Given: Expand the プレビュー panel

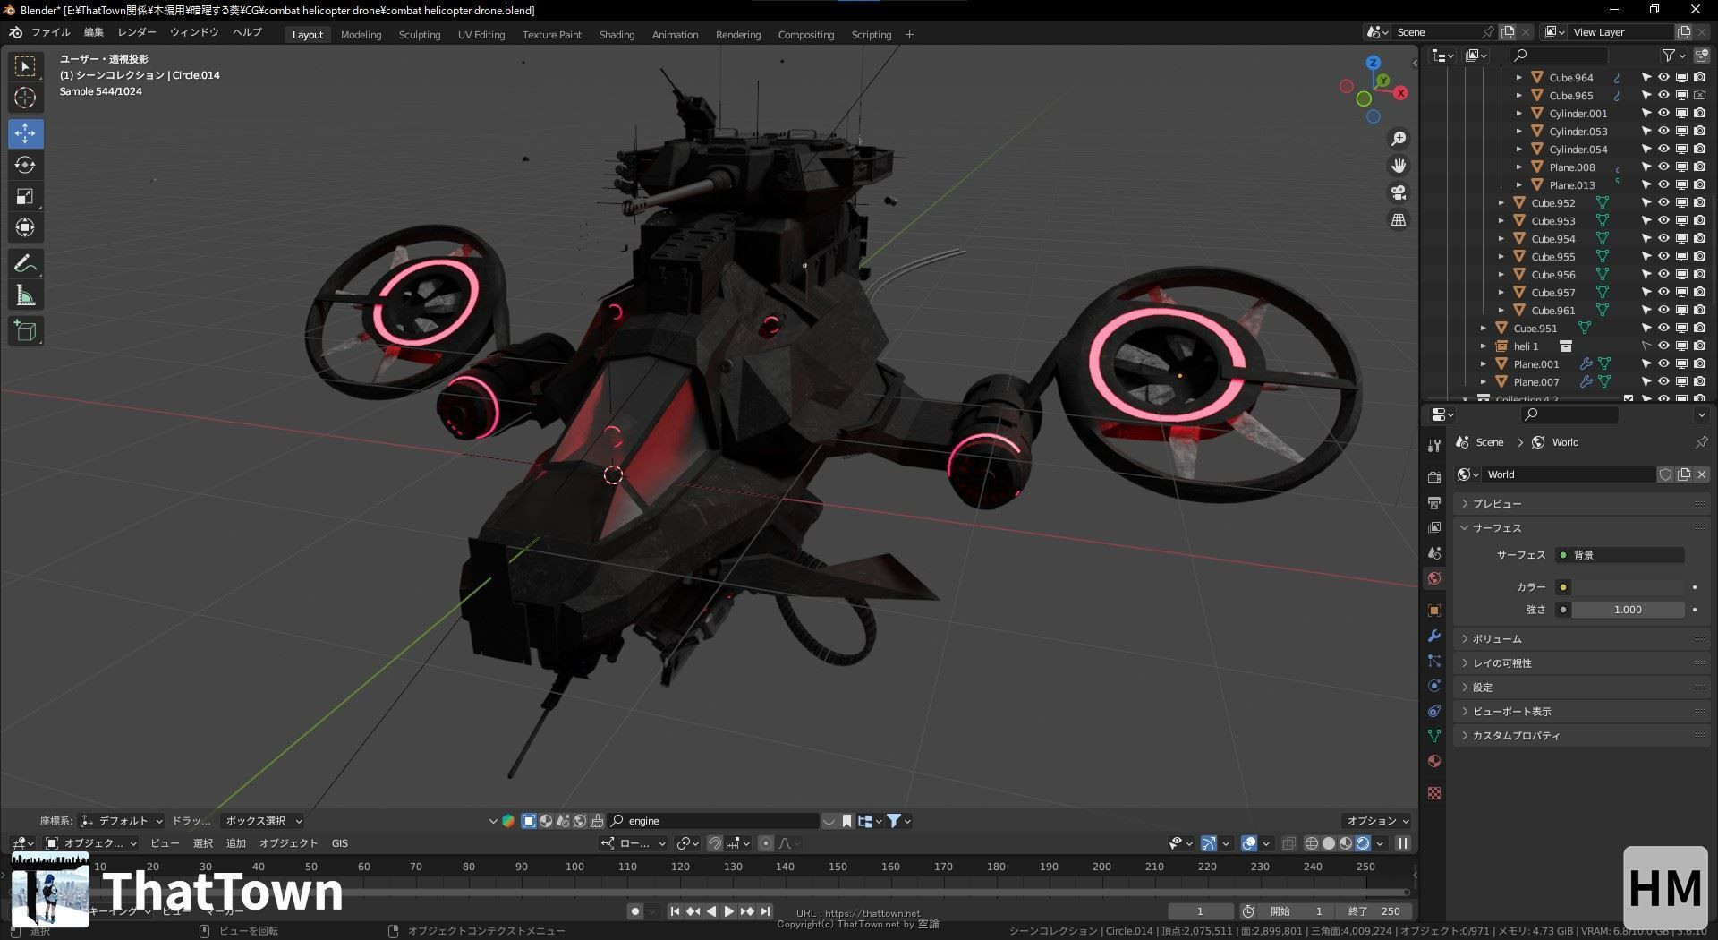Looking at the screenshot, I should pyautogui.click(x=1581, y=504).
